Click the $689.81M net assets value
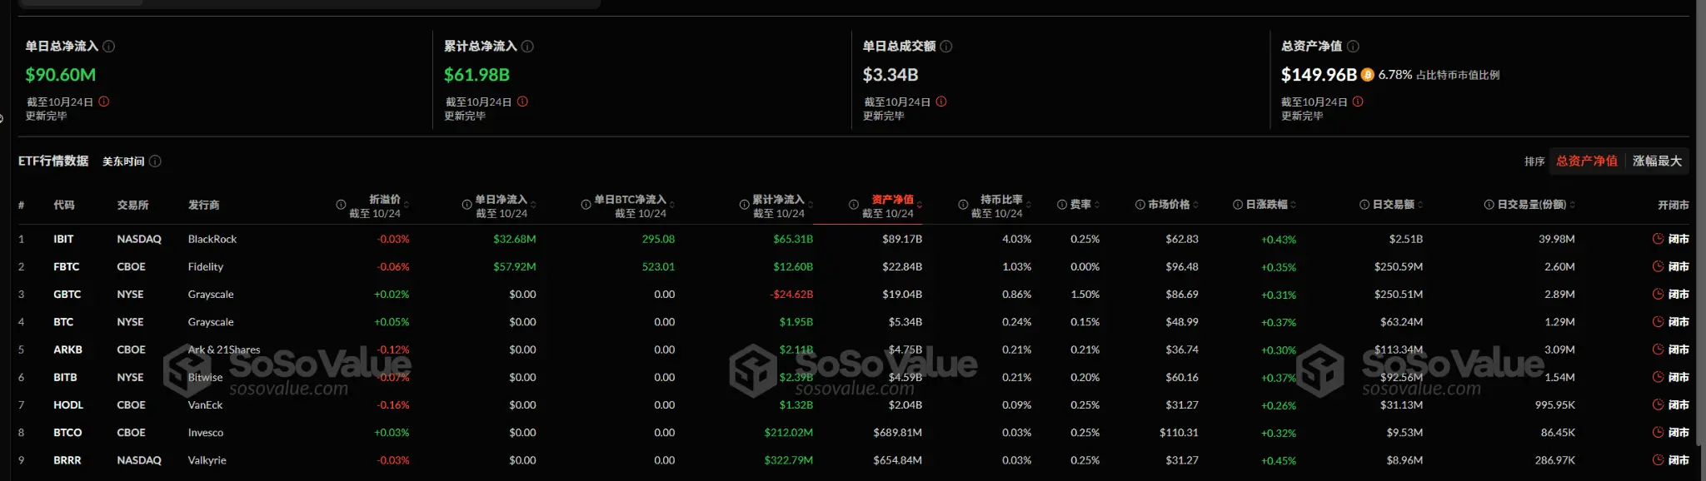Image resolution: width=1706 pixels, height=481 pixels. 898,433
